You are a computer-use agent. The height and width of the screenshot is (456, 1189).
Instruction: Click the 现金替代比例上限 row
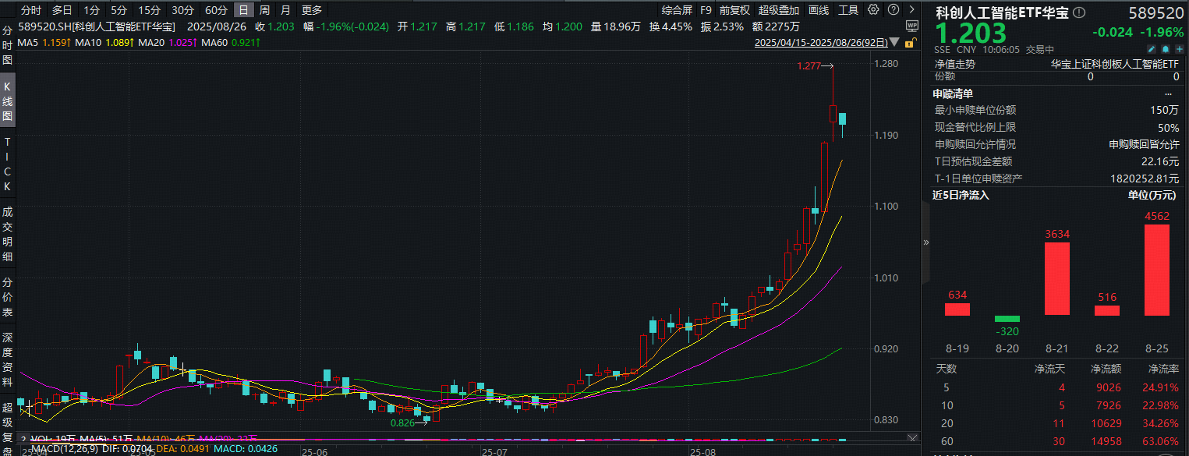1056,127
